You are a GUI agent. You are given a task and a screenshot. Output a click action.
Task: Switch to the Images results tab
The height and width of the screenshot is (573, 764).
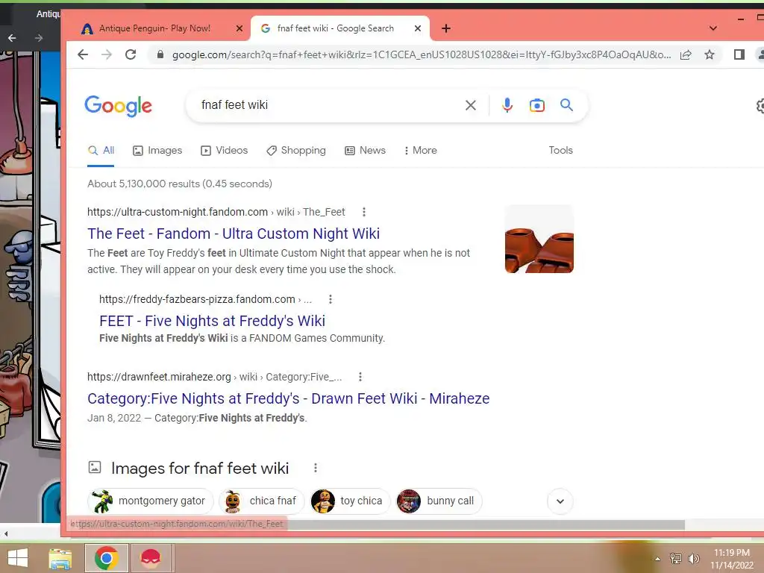coord(157,151)
